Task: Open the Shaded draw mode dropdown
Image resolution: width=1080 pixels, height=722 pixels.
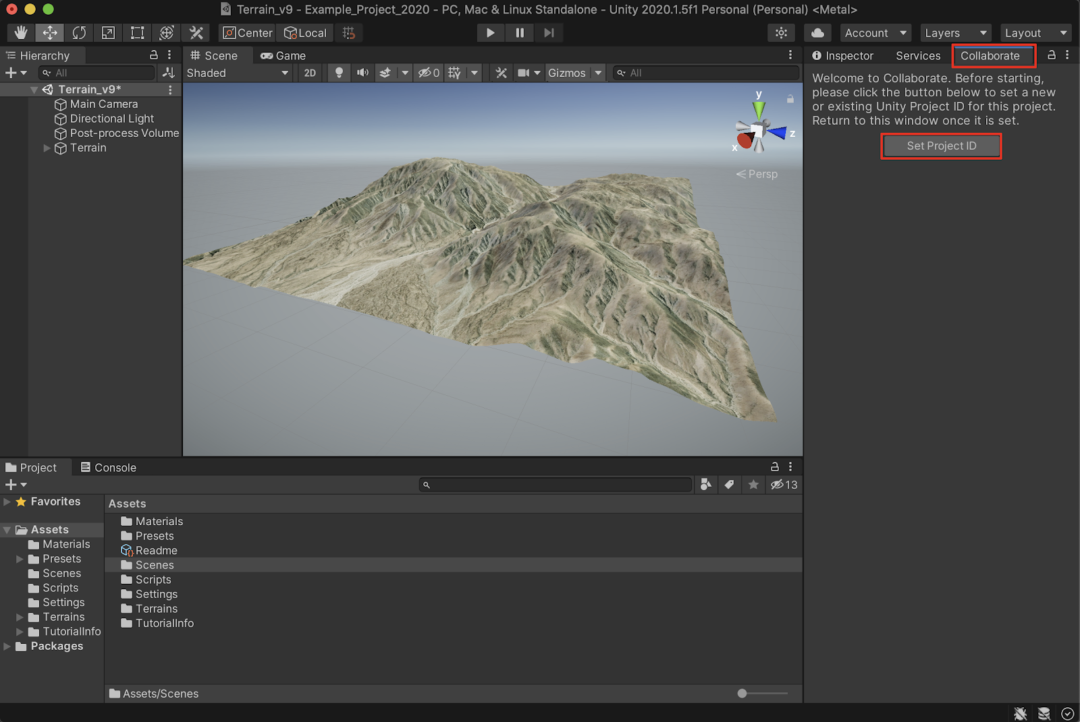Action: click(x=237, y=73)
